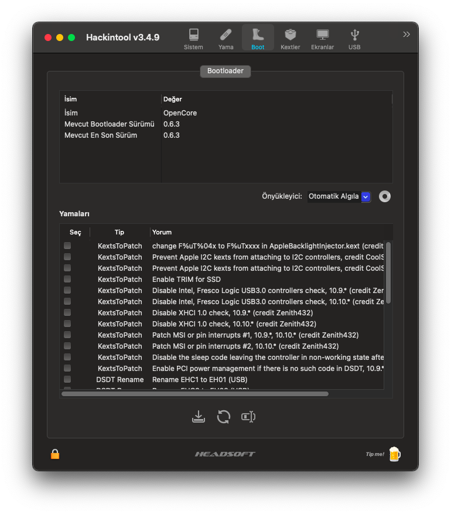Select the Boot toolbar tab

pyautogui.click(x=258, y=38)
